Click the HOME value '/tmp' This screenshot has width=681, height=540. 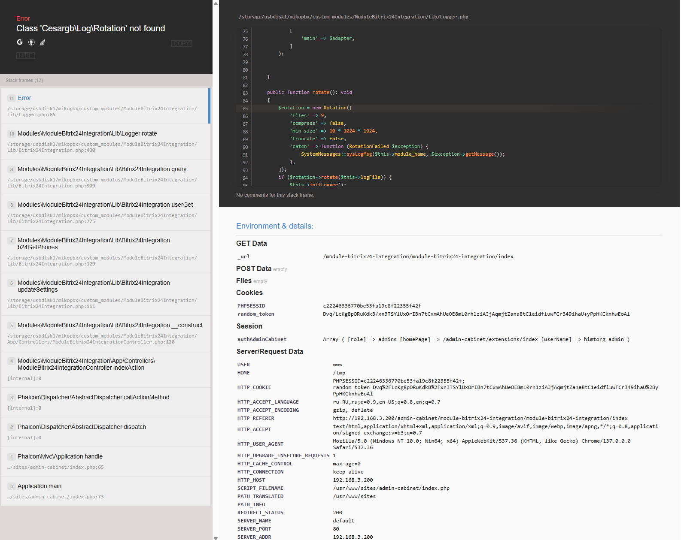coord(339,373)
